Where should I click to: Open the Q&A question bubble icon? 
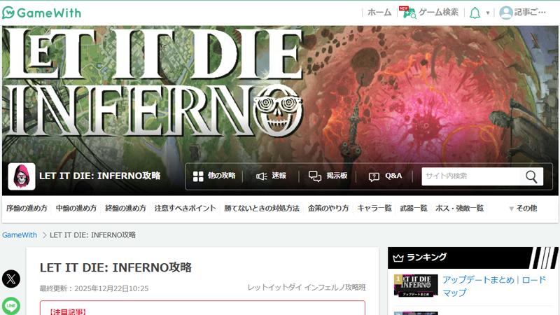tap(374, 177)
